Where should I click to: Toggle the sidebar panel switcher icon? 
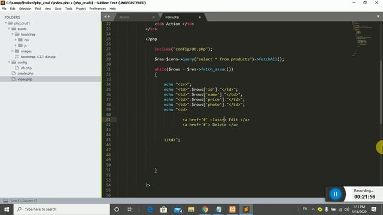(5, 201)
